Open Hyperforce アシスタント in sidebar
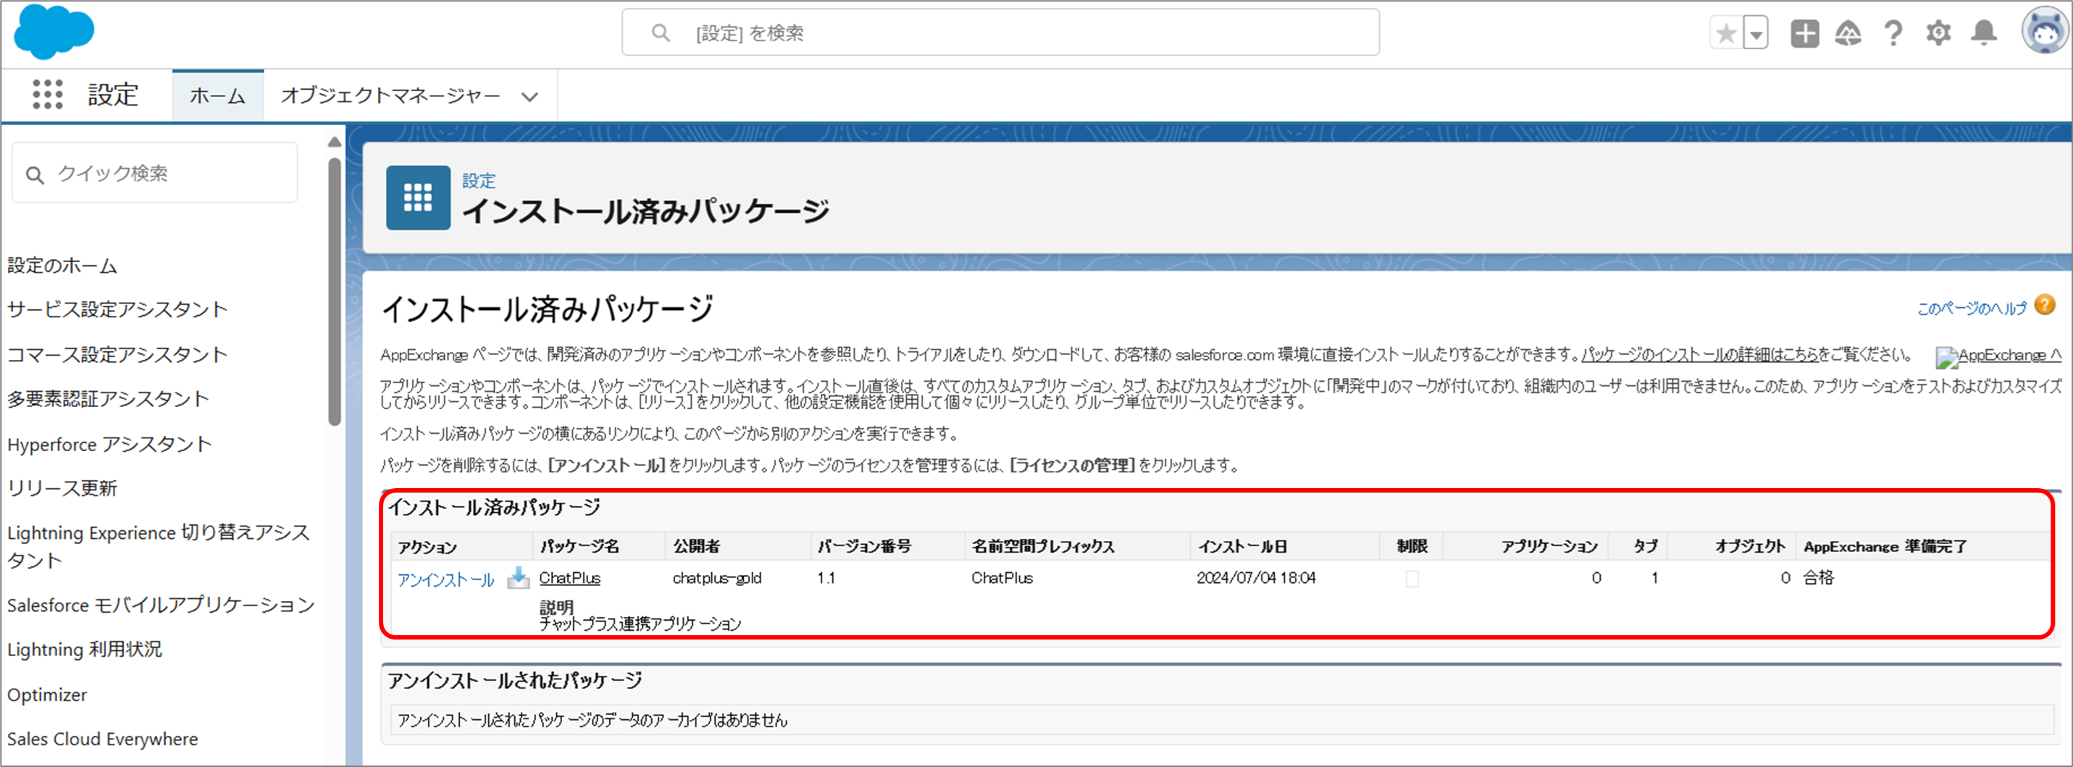2073x767 pixels. click(x=109, y=444)
